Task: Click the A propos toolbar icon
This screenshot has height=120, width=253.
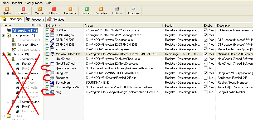Action: click(133, 9)
